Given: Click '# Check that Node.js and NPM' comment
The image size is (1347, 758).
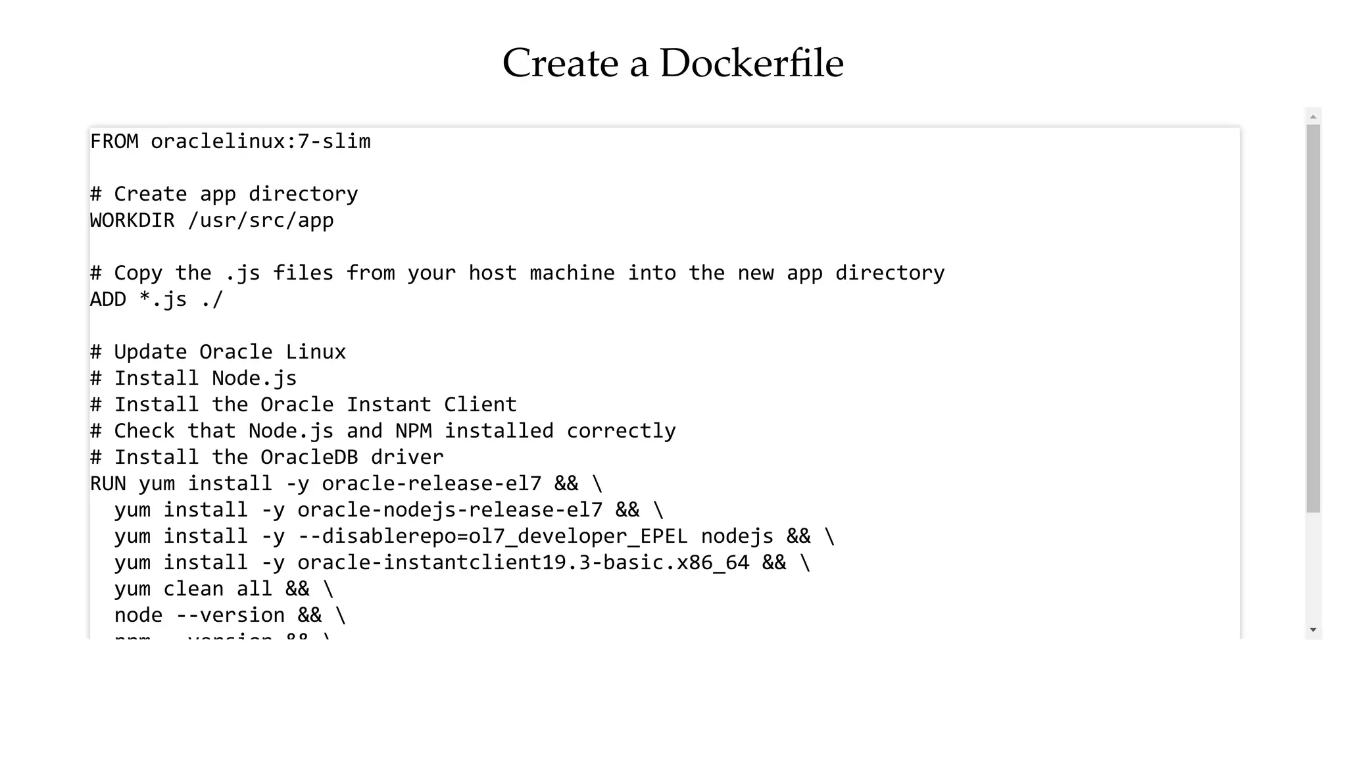Looking at the screenshot, I should pyautogui.click(x=383, y=431).
